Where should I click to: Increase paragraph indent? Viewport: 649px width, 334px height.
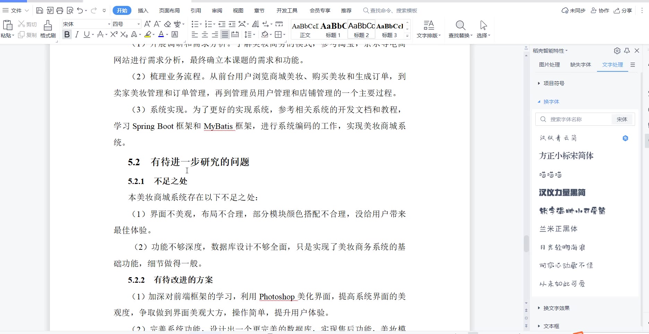tap(232, 24)
